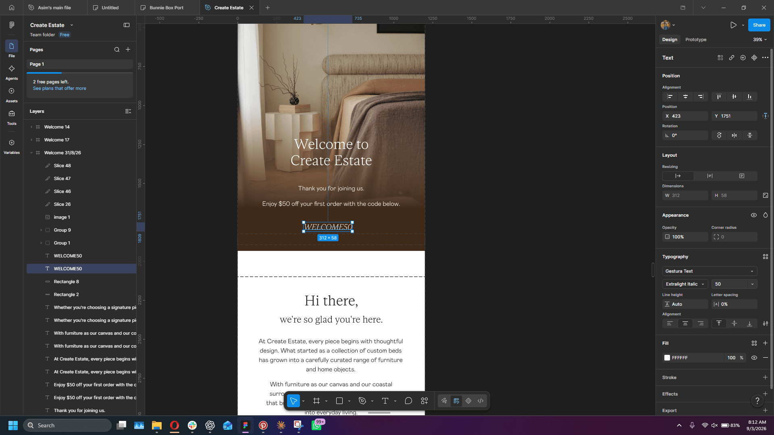Click the Share button
The image size is (774, 435).
759,25
